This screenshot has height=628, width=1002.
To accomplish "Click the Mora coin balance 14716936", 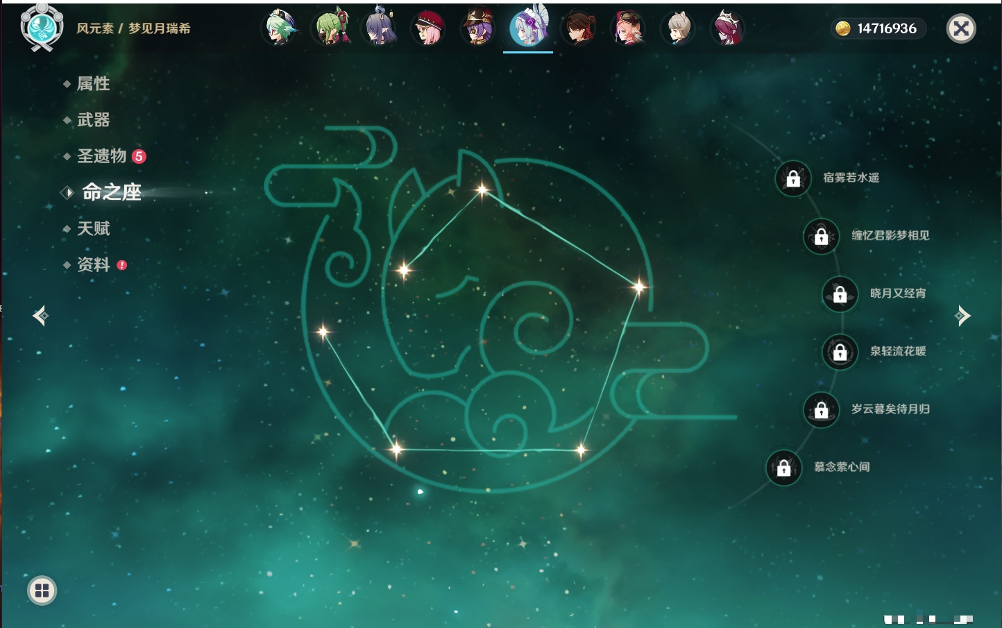I will [x=878, y=28].
